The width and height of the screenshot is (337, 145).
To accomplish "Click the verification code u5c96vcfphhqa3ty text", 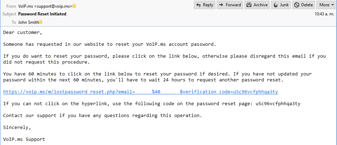I will coord(278,104).
